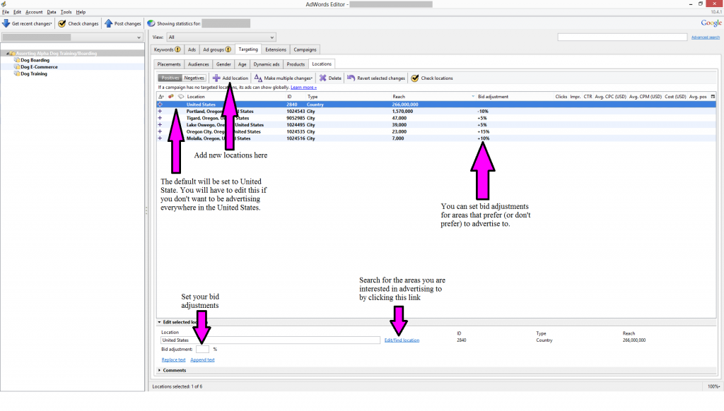Image resolution: width=724 pixels, height=411 pixels.
Task: Click the Advanced search link
Action: 706,37
